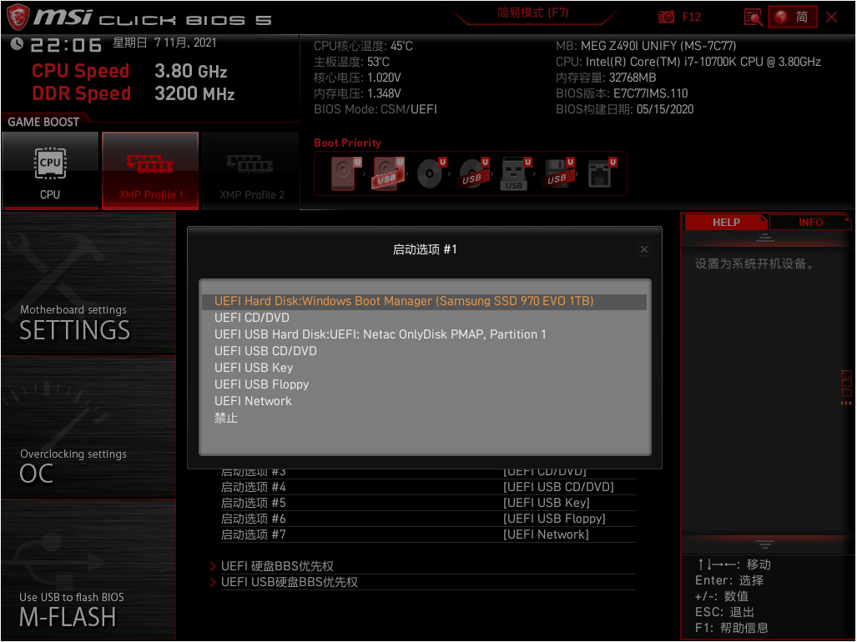This screenshot has width=857, height=642.
Task: Exit the BIOS with the top-right X
Action: tap(832, 17)
